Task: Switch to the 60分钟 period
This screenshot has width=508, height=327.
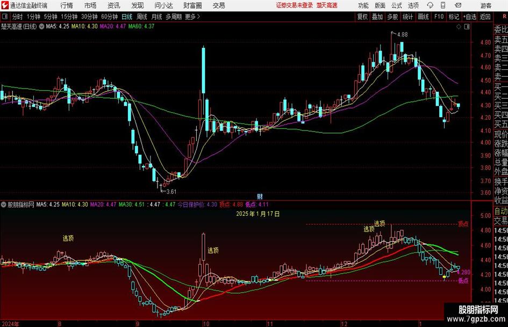Action: pos(109,17)
